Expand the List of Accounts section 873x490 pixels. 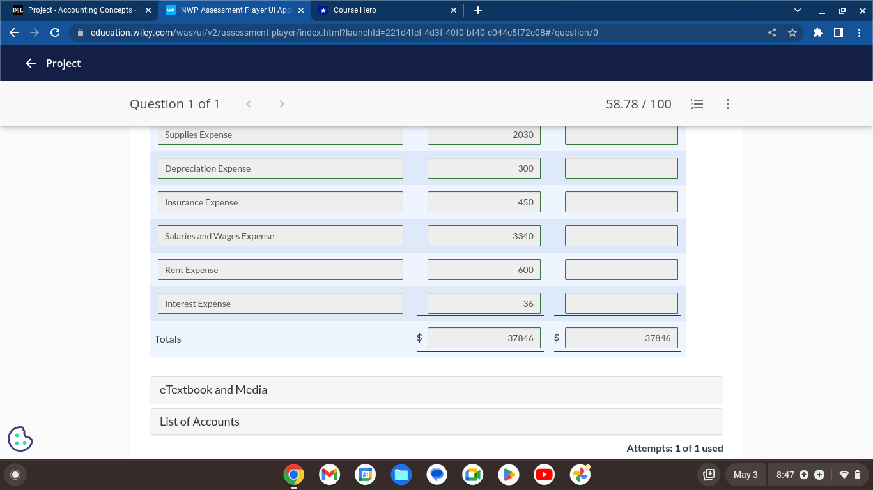tap(436, 421)
